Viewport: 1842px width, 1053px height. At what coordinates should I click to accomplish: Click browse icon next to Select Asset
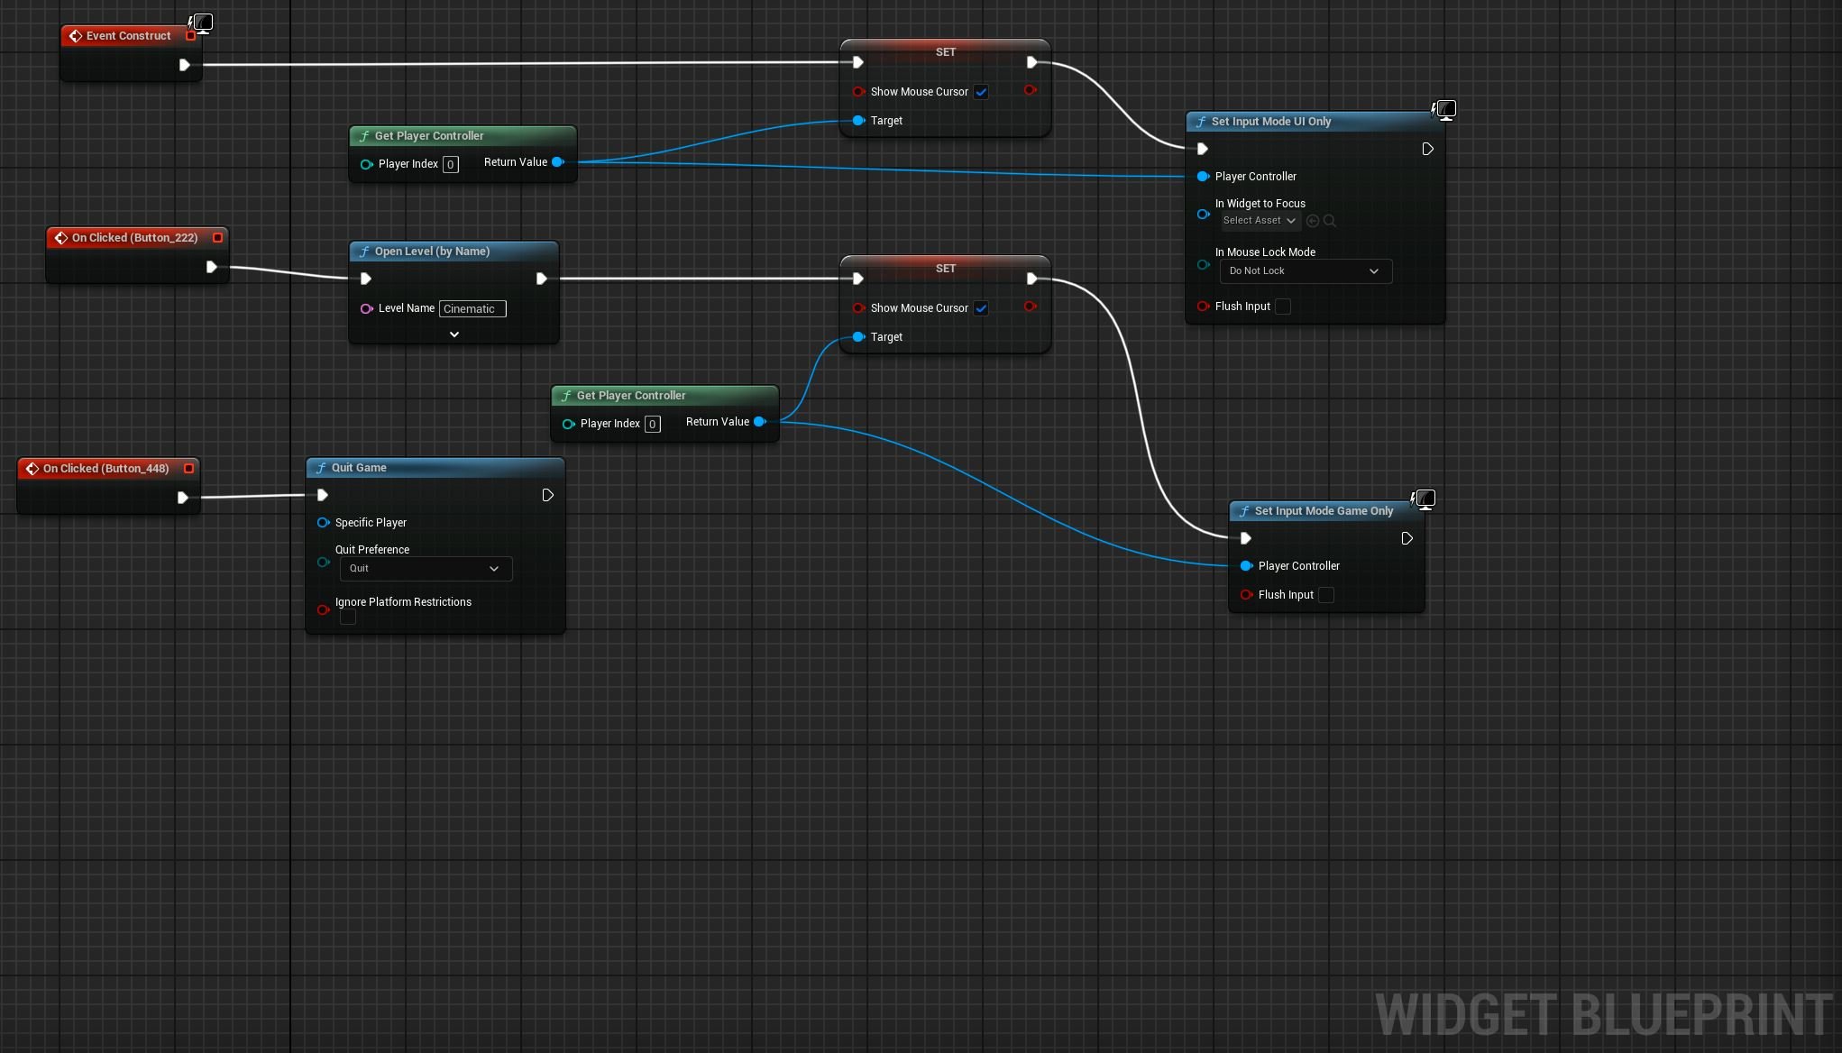point(1329,221)
